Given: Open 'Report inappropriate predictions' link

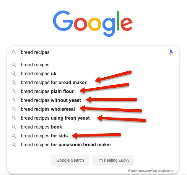Looking at the screenshot, I should click(150, 171).
